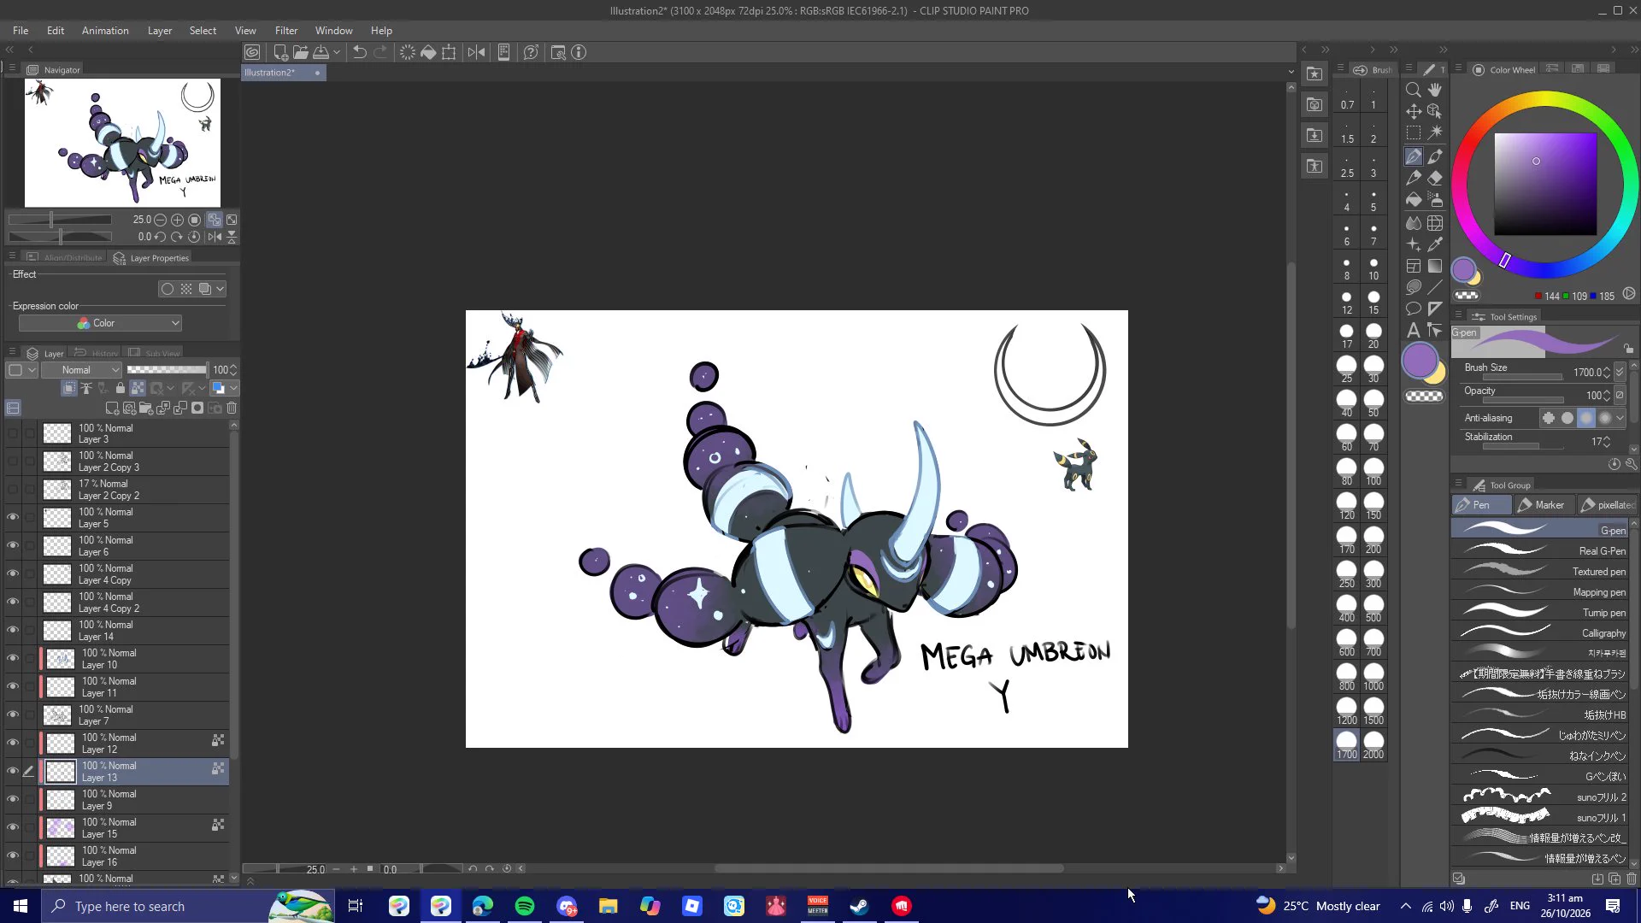Hide Layer 9 with its eye icon
Viewport: 1641px width, 923px height.
[x=13, y=799]
